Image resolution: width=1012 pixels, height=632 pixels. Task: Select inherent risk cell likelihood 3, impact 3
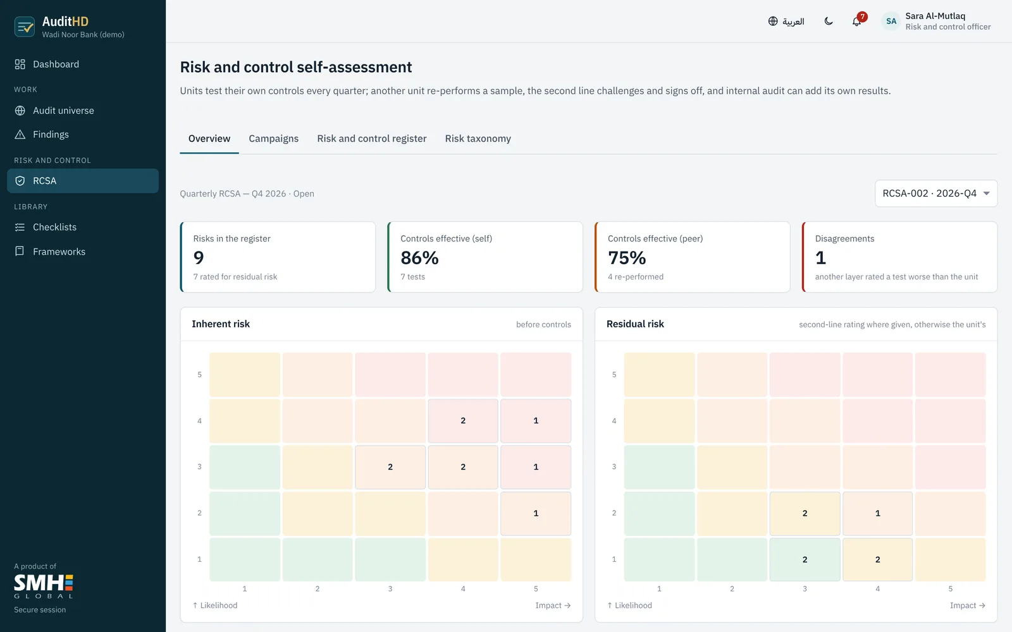coord(390,467)
